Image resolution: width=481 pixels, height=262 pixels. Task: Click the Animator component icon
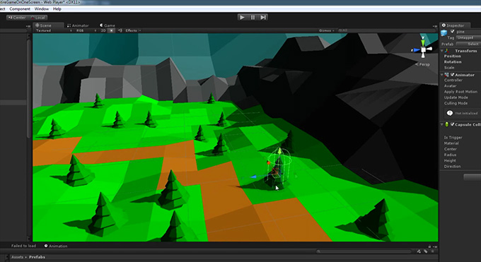(x=446, y=75)
